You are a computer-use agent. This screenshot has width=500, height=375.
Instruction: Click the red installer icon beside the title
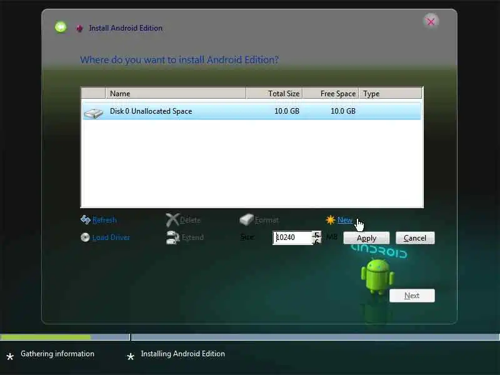79,28
